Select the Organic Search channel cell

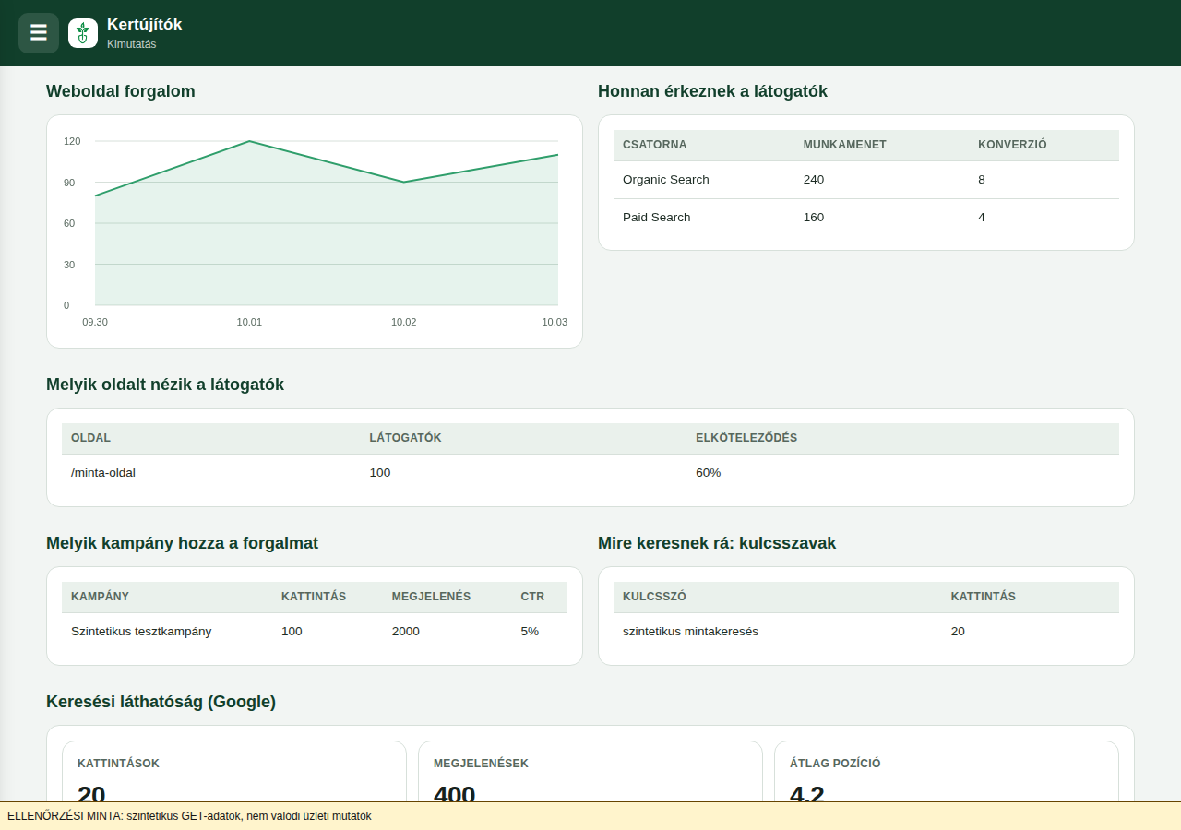pos(666,180)
